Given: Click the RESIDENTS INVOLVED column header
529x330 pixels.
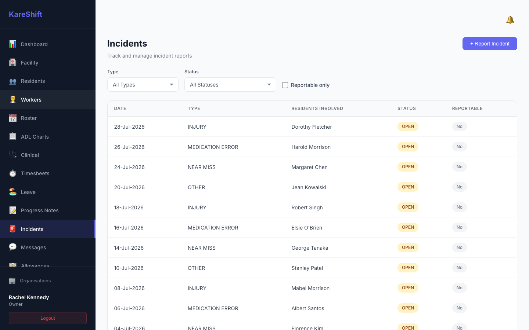Looking at the screenshot, I should point(317,109).
